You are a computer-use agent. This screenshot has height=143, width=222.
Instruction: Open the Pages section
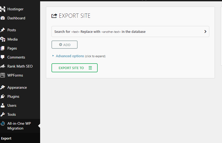tap(12, 48)
